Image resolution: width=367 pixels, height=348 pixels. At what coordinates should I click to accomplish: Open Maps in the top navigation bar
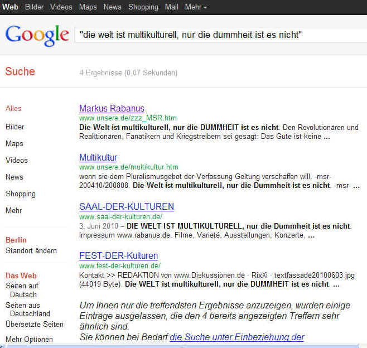88,7
